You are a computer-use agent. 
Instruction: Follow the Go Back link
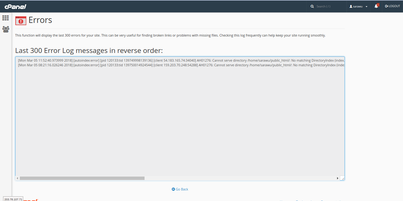click(182, 189)
